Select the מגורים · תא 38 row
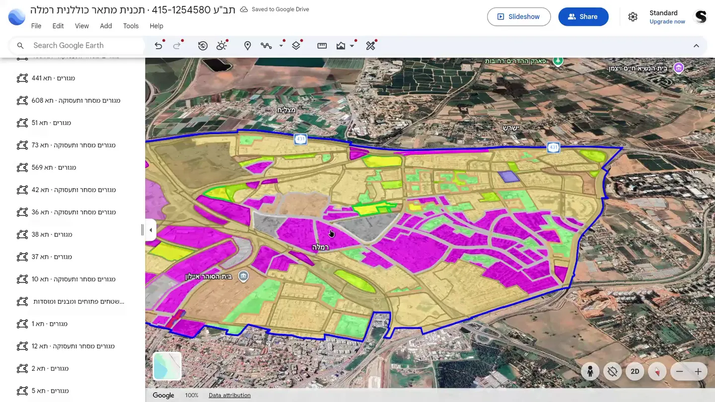The width and height of the screenshot is (715, 402). 72,234
